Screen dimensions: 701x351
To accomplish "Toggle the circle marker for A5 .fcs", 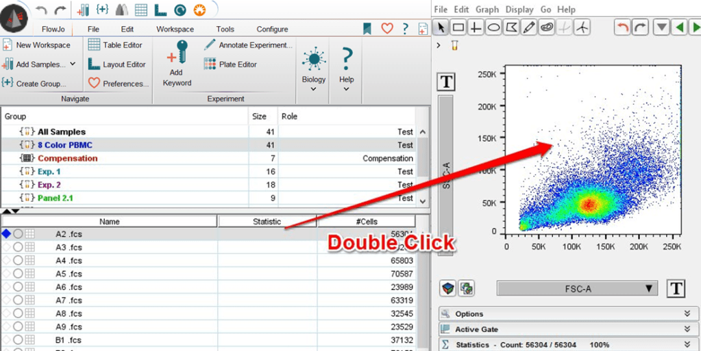I will click(18, 274).
